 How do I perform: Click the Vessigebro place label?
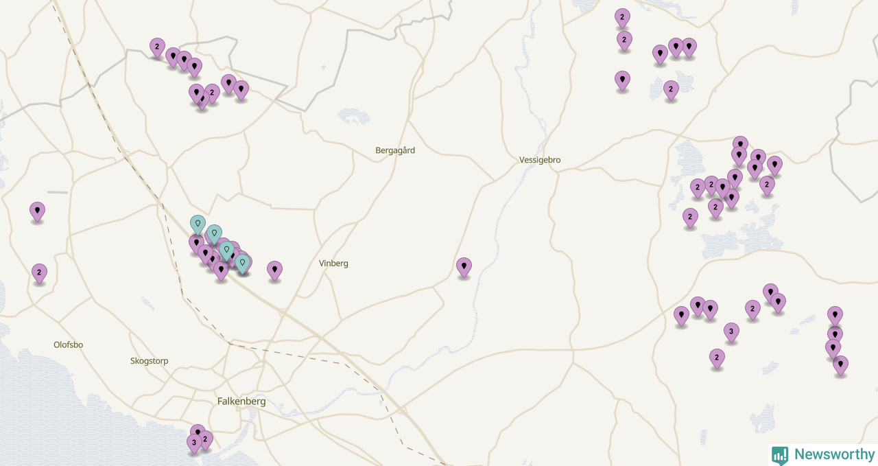[x=540, y=160]
